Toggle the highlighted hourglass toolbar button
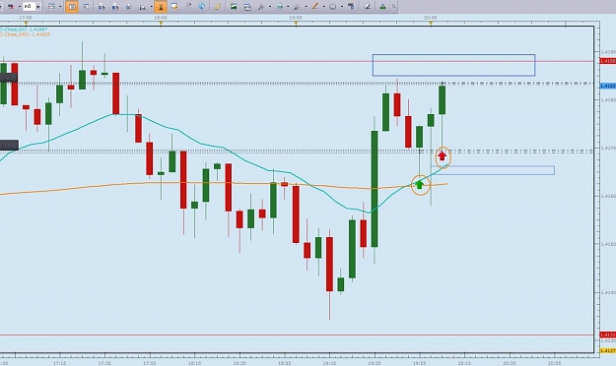Viewport: 616px width, 366px height. pyautogui.click(x=161, y=6)
